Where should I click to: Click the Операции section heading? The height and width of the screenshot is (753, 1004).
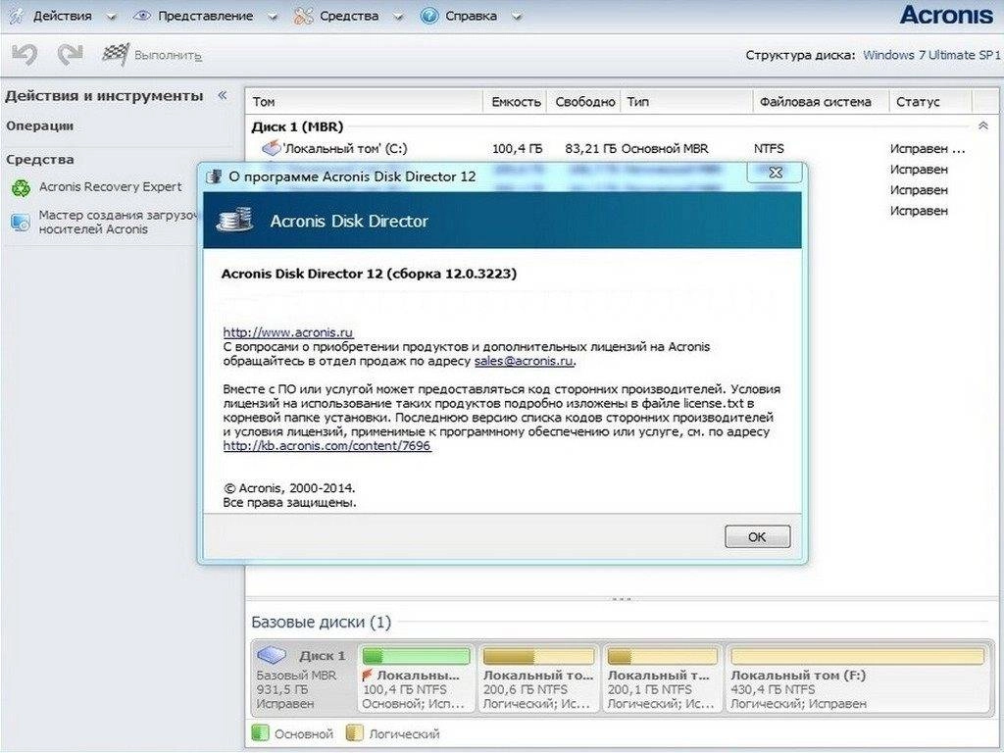(x=39, y=126)
